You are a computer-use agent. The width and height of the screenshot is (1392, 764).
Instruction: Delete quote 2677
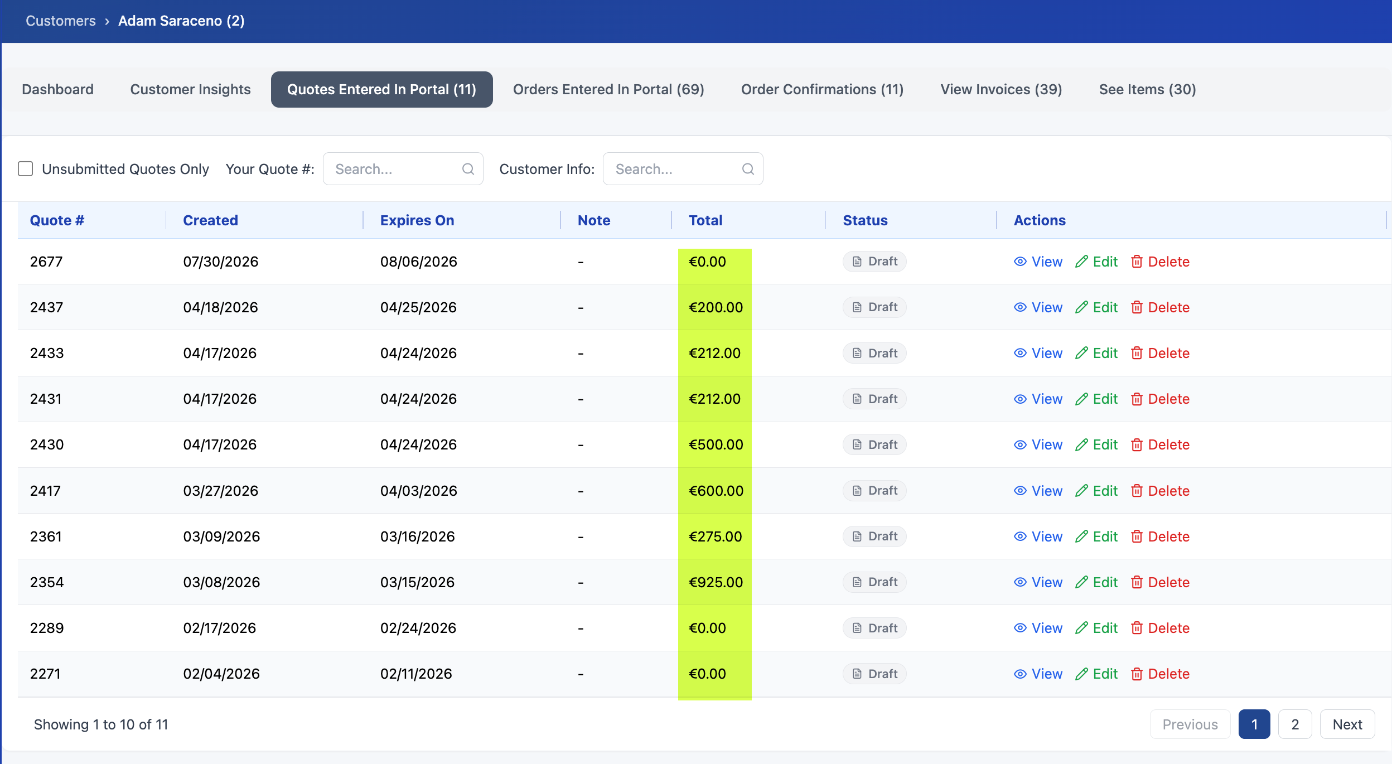coord(1160,262)
